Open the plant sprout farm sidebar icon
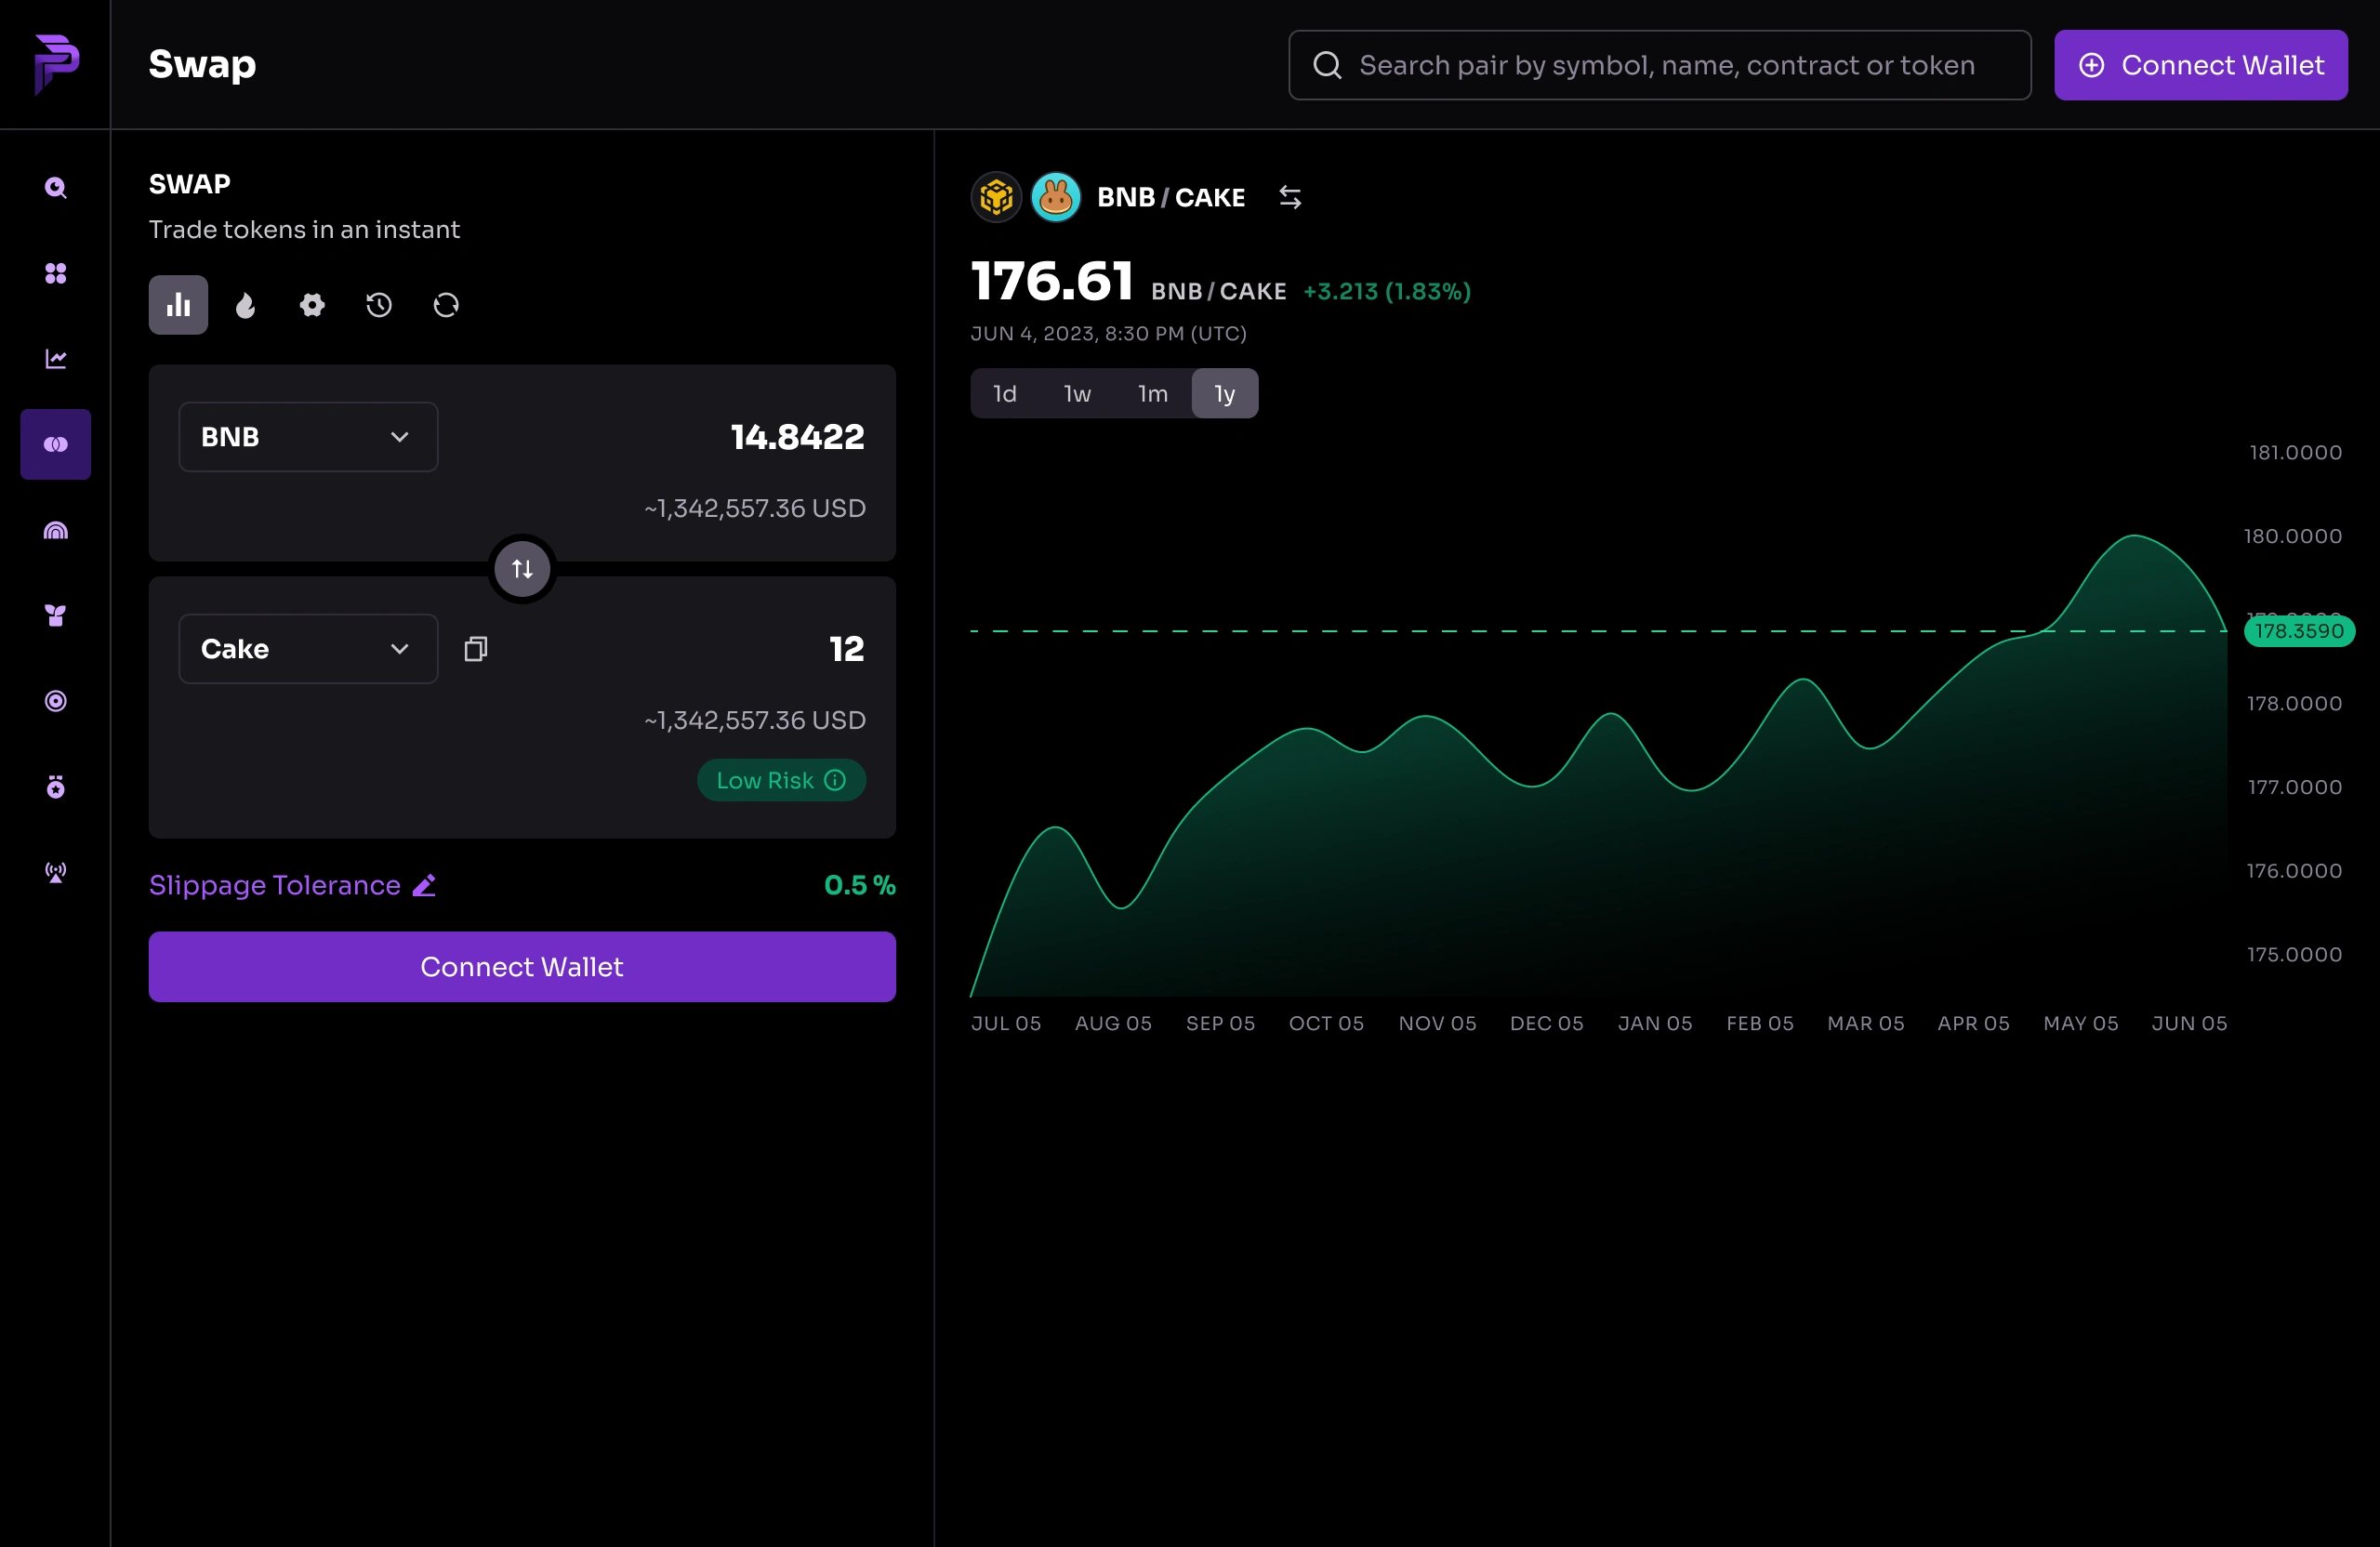 click(x=56, y=616)
